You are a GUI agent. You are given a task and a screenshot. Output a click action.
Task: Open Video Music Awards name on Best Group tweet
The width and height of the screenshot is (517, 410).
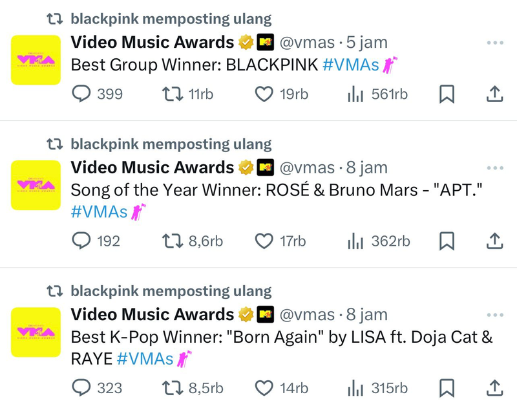tap(152, 43)
